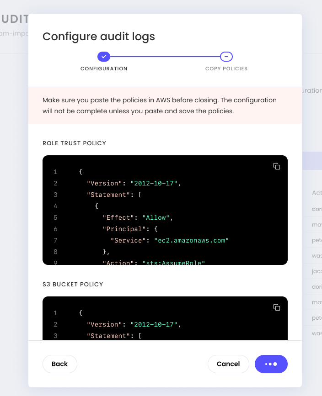
Task: Click the "Version" line in Role Trust Policy
Action: click(134, 183)
